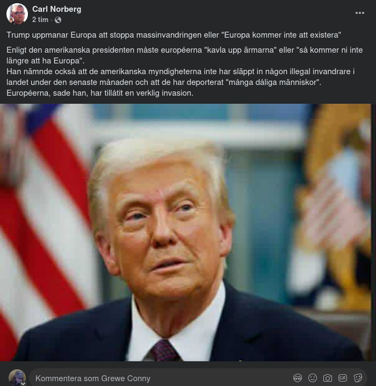Click the closing line 'Européerna, sade han'
This screenshot has height=386, width=376.
pos(100,93)
